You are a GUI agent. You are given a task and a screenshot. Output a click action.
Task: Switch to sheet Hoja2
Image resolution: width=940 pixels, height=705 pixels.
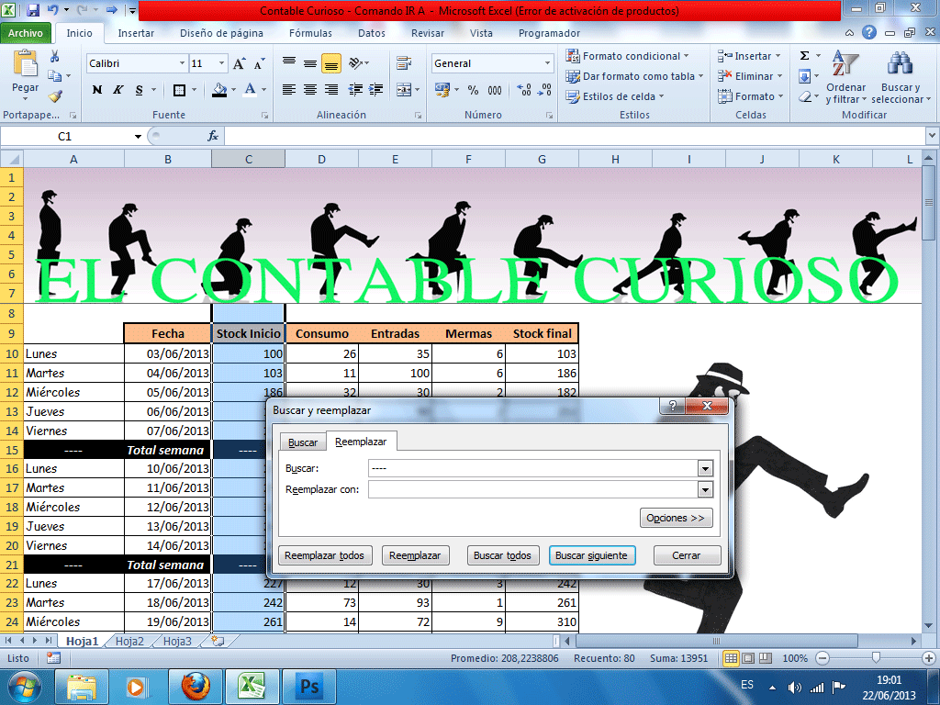pyautogui.click(x=129, y=641)
